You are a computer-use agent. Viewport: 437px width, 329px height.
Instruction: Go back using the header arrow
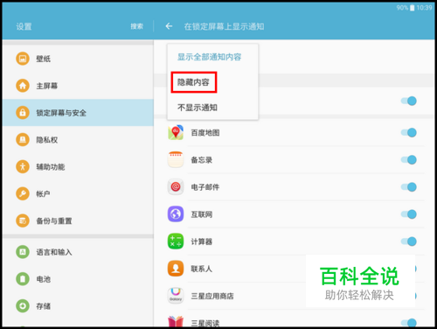click(x=169, y=26)
